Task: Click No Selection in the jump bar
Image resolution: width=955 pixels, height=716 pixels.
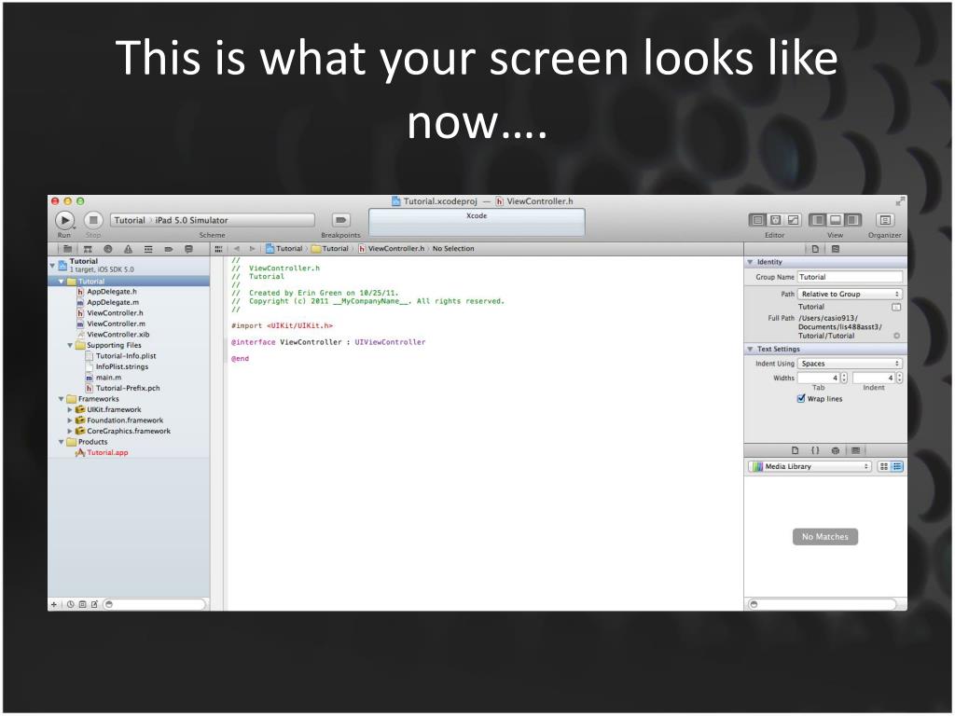Action: coord(453,249)
